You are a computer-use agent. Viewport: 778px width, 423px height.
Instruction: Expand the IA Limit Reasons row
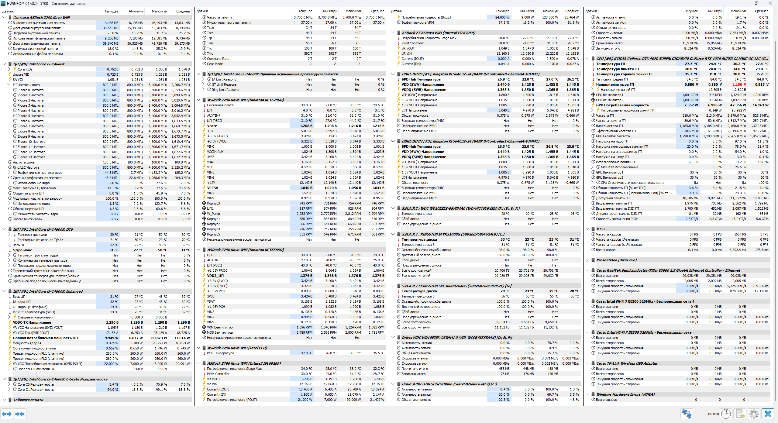pyautogui.click(x=203, y=79)
